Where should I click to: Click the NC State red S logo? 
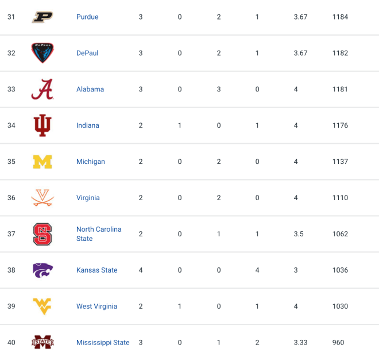(x=42, y=234)
